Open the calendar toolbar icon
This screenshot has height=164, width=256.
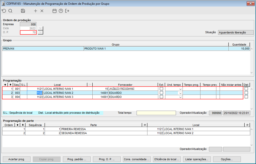click(x=55, y=11)
